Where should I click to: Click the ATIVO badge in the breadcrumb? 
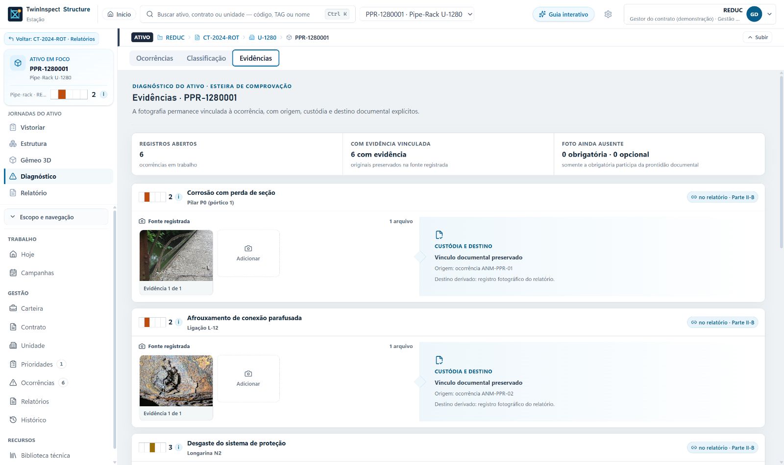142,37
